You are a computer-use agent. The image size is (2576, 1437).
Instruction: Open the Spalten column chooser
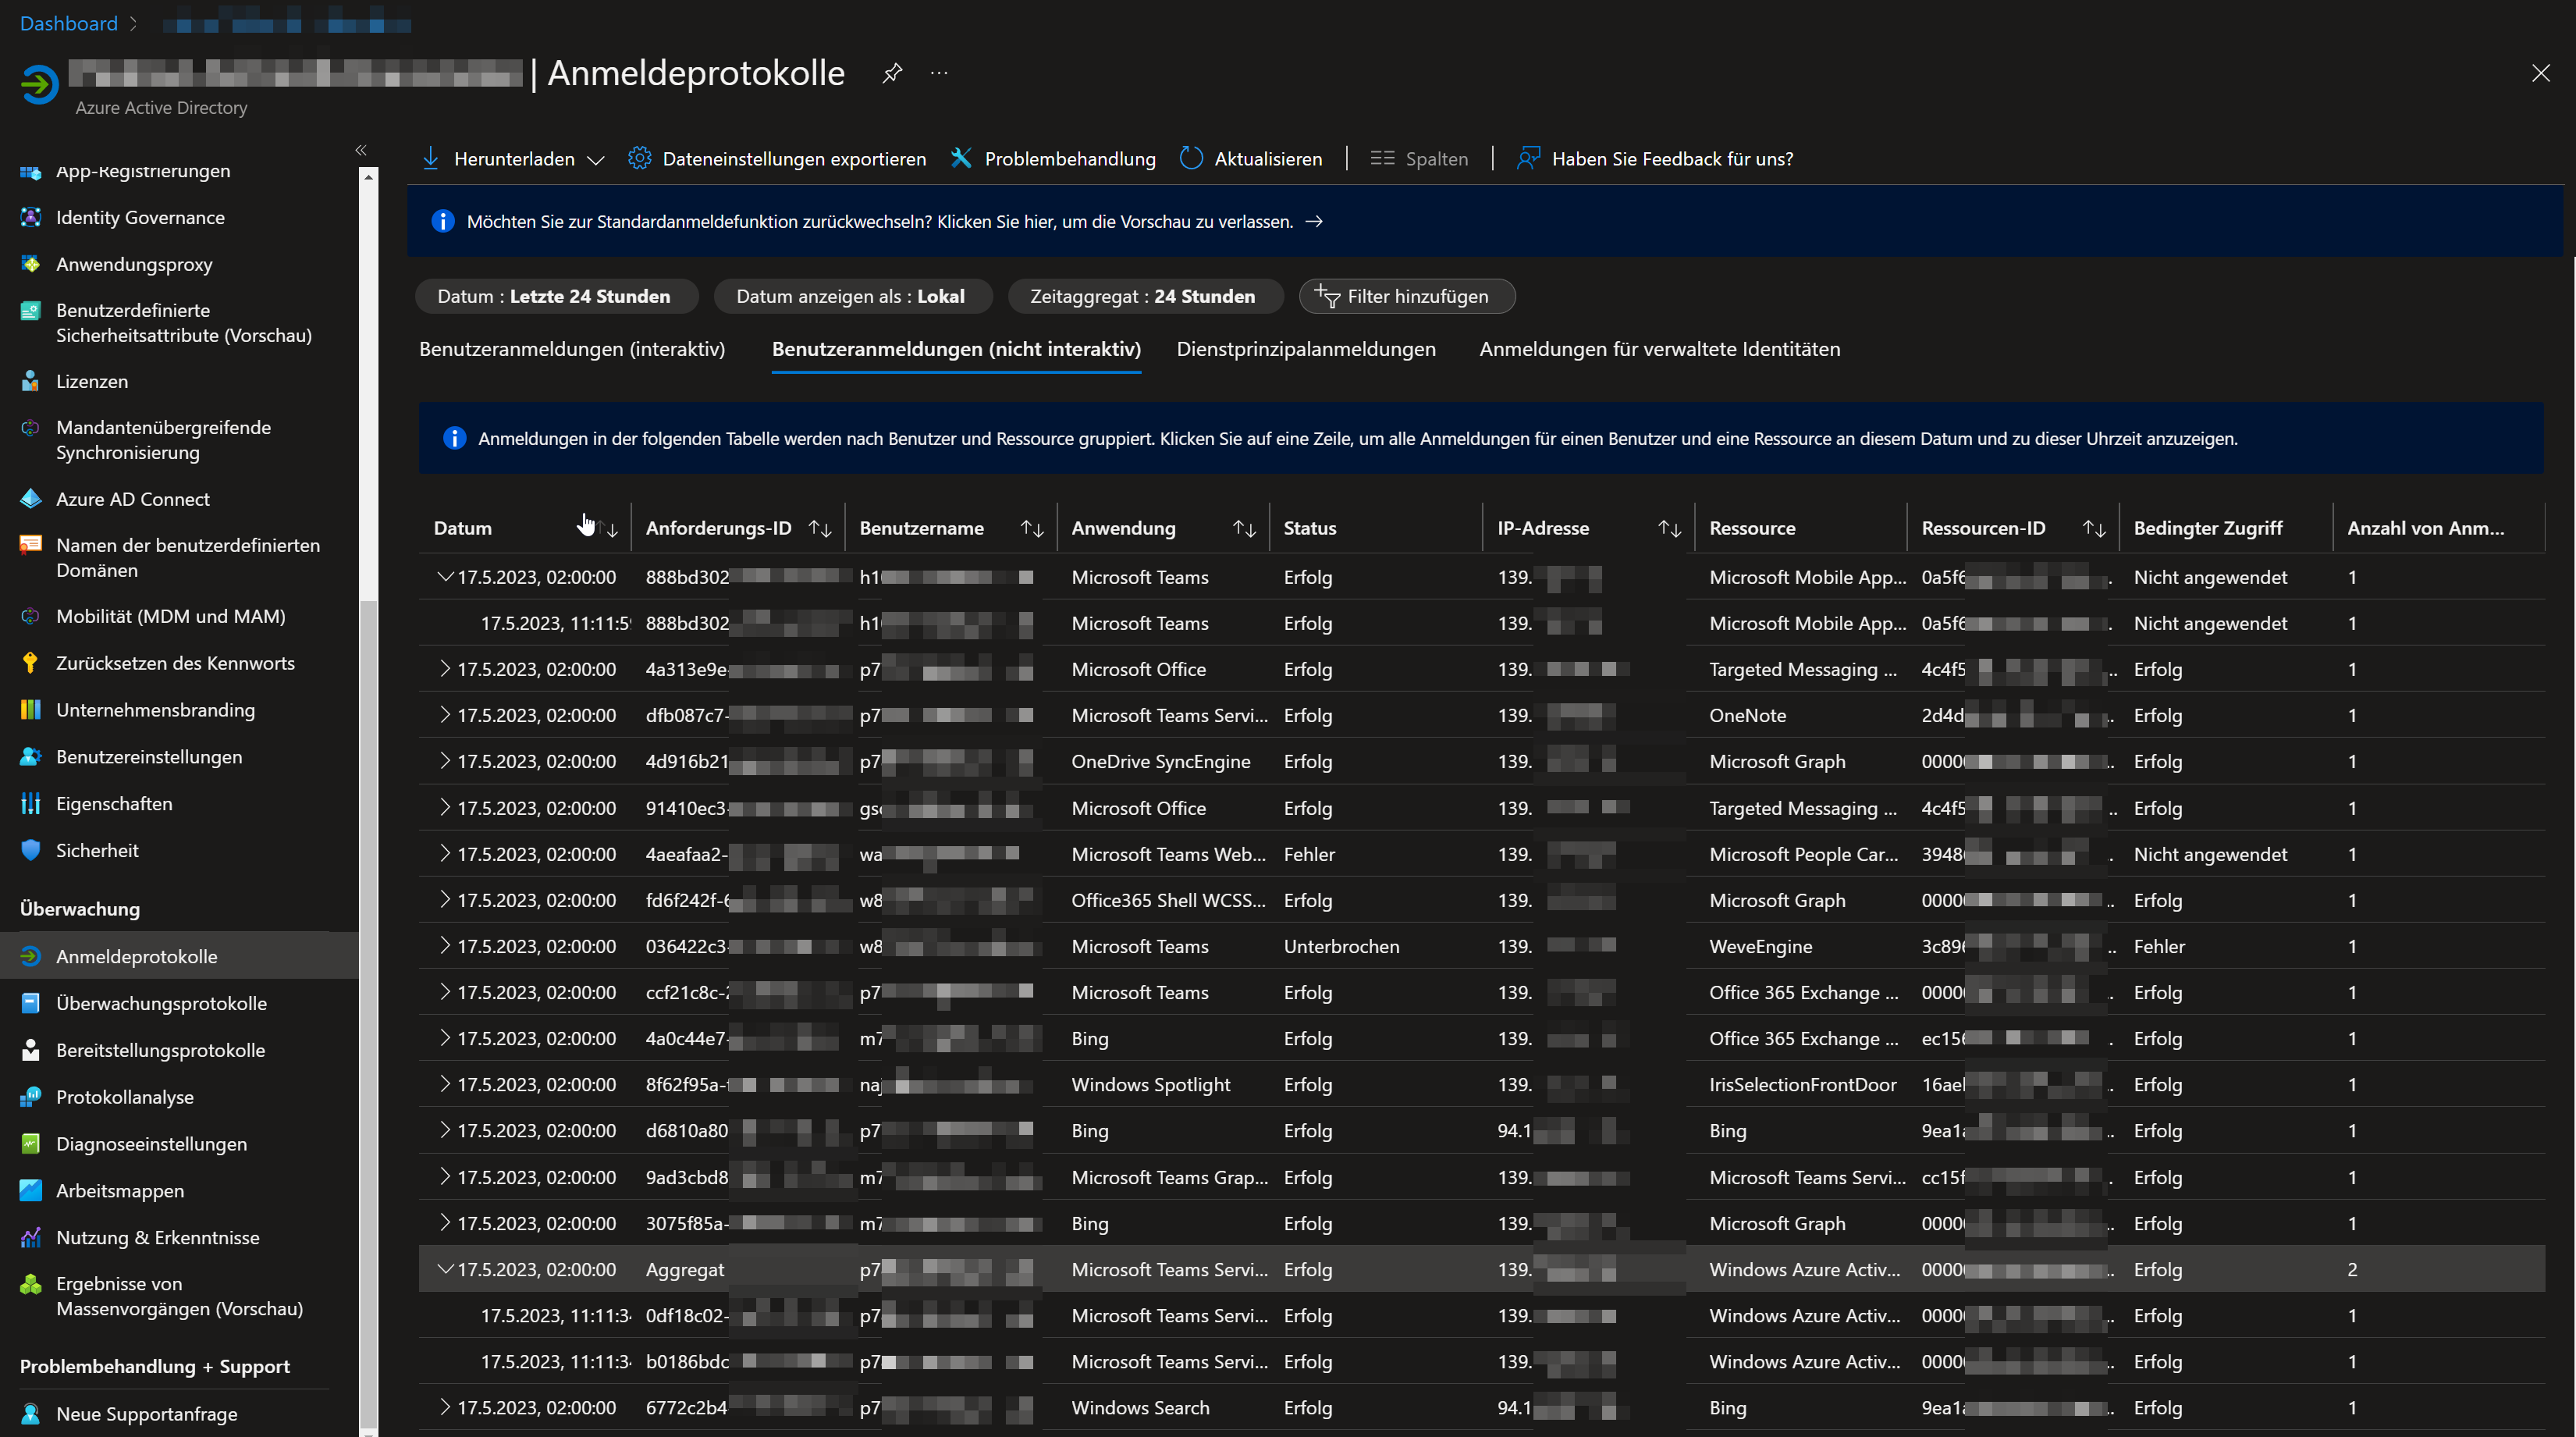coord(1419,158)
